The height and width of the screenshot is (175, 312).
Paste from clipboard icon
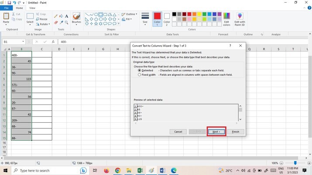coord(6,16)
